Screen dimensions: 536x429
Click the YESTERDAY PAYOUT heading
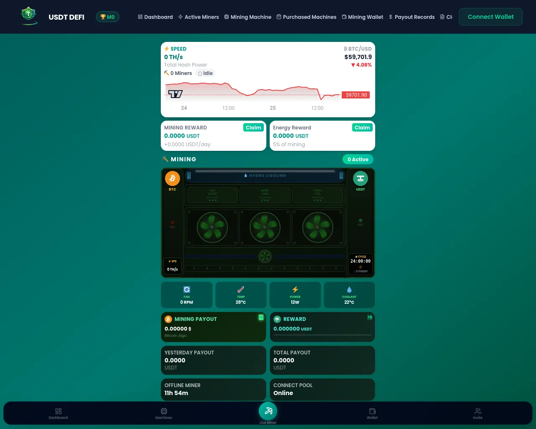(x=189, y=353)
